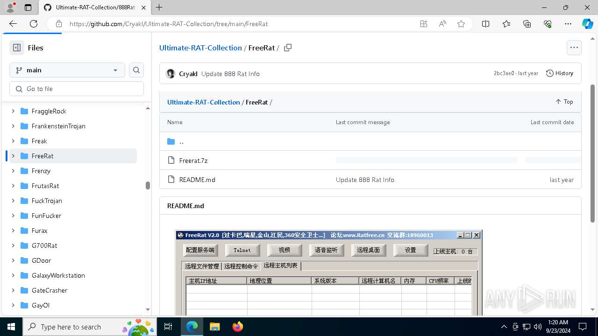Expand the FunFucker folder chevron
This screenshot has height=336, width=598.
13,216
